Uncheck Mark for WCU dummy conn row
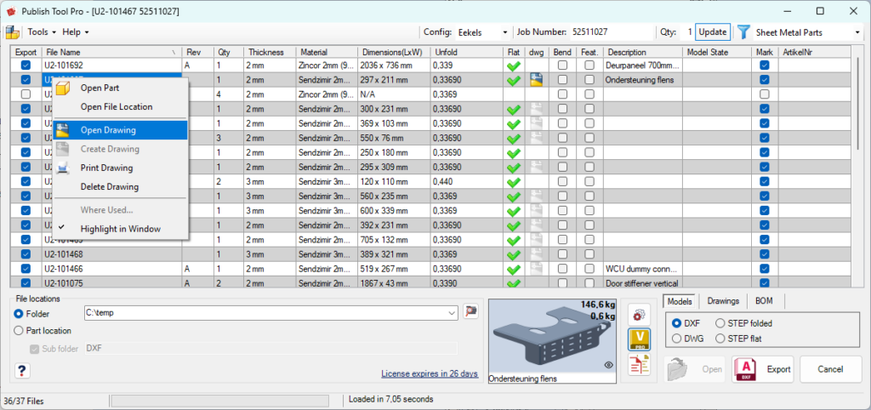This screenshot has width=871, height=410. [765, 269]
